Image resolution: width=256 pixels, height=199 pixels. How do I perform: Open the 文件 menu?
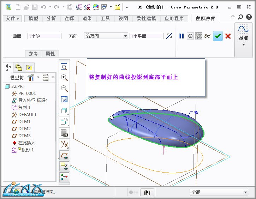pos(13,18)
